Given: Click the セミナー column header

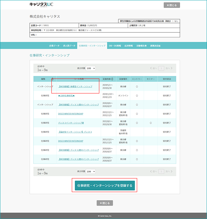Looking at the screenshot, I should (151, 79).
